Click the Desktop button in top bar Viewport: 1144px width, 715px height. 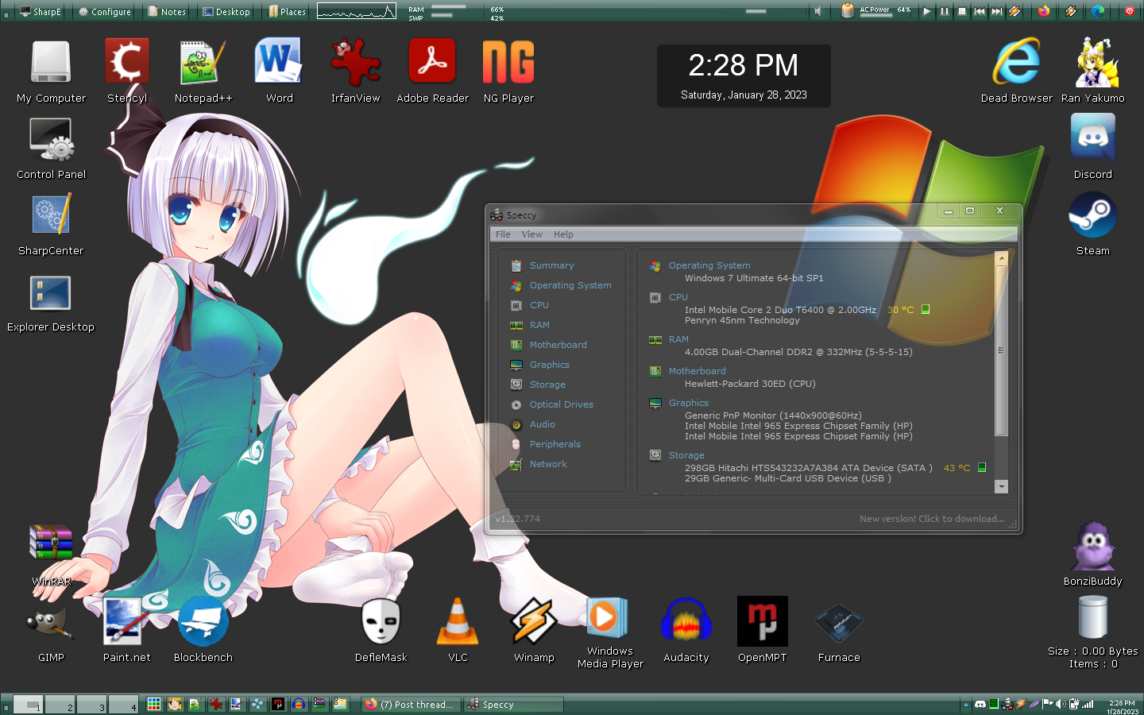click(226, 11)
